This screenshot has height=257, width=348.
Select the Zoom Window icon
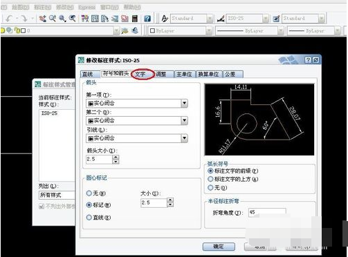tap(62, 19)
